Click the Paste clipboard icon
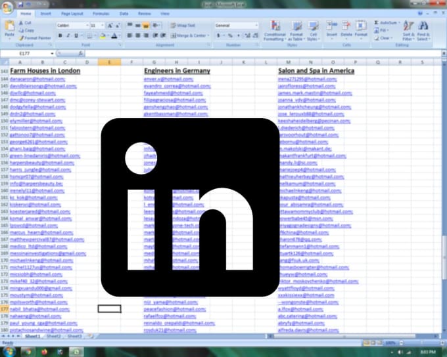 point(10,26)
